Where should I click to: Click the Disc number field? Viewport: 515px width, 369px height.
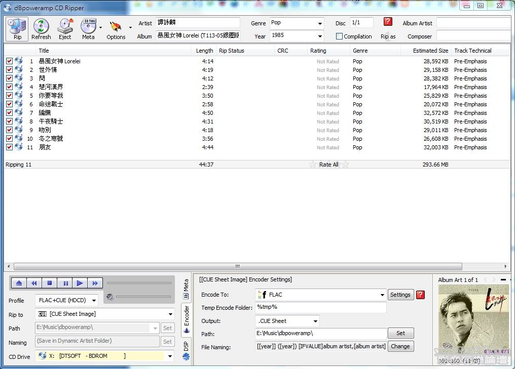[361, 23]
